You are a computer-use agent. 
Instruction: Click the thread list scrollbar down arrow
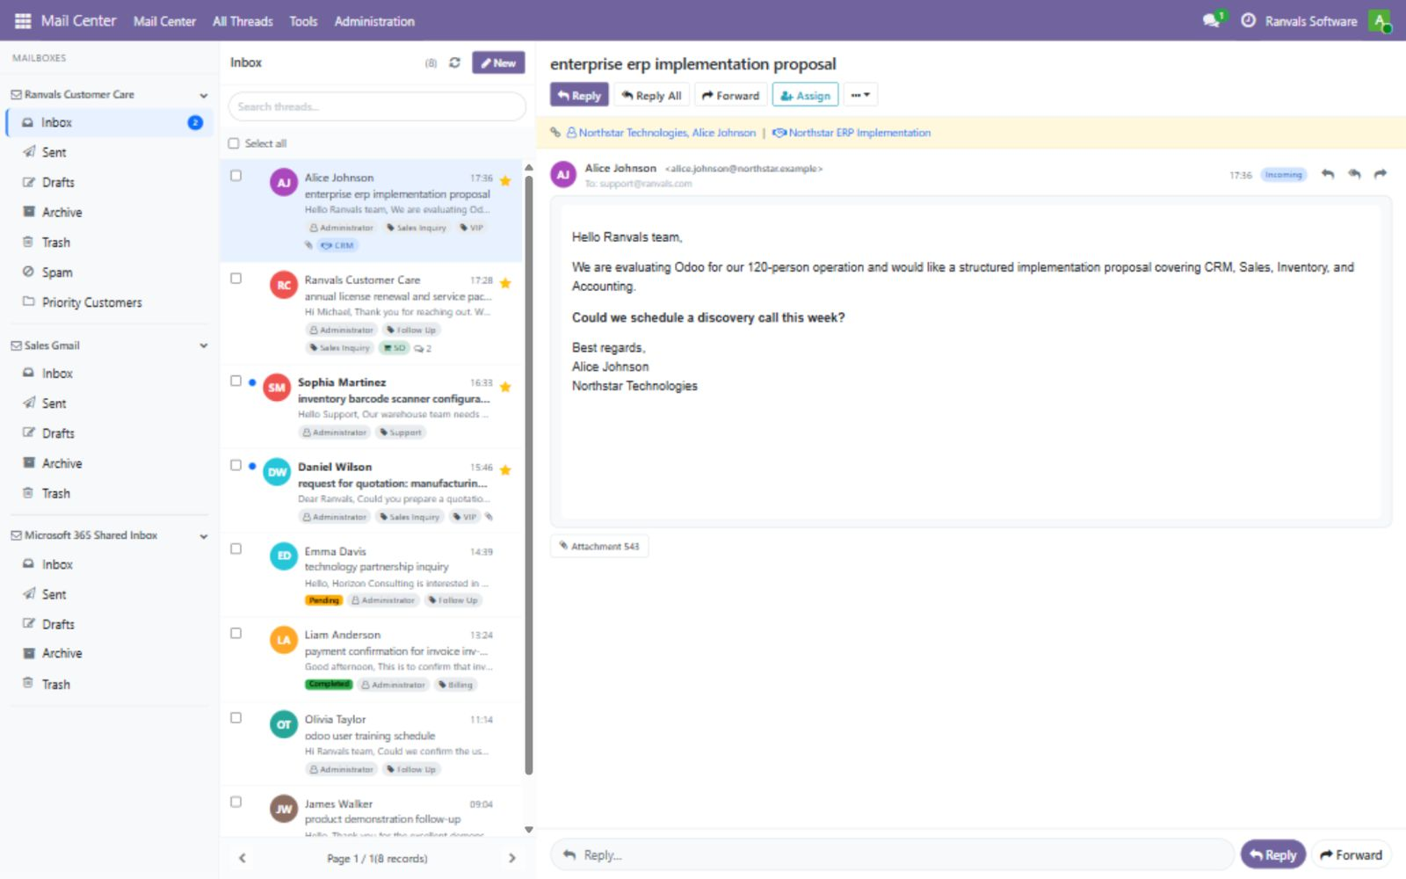point(529,829)
